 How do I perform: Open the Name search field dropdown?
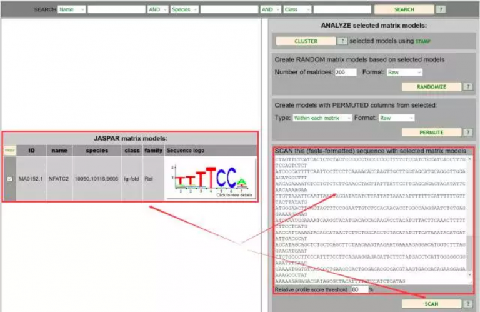click(x=72, y=9)
